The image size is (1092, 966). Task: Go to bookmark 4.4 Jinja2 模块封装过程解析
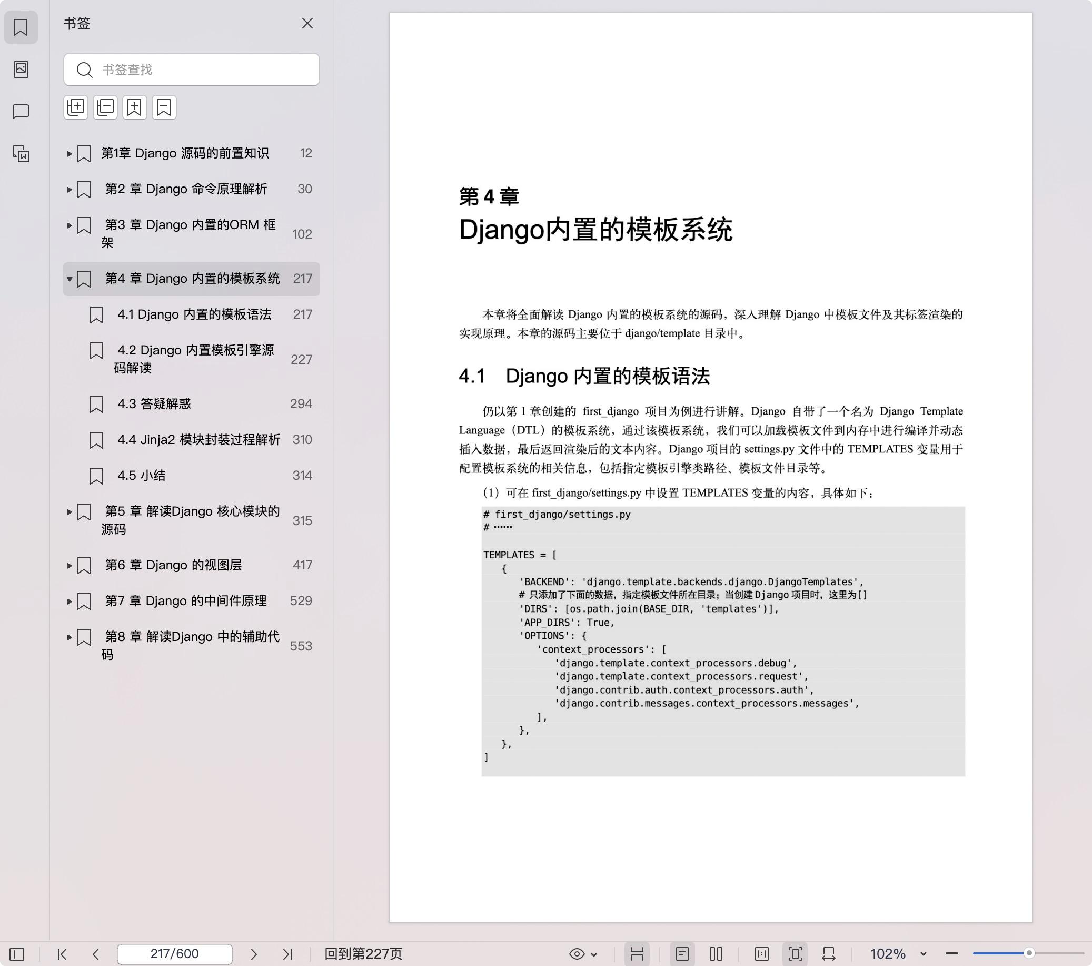(x=198, y=439)
